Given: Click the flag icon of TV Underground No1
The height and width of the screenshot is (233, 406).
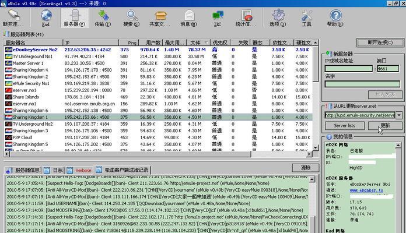Looking at the screenshot, I should [9, 57].
